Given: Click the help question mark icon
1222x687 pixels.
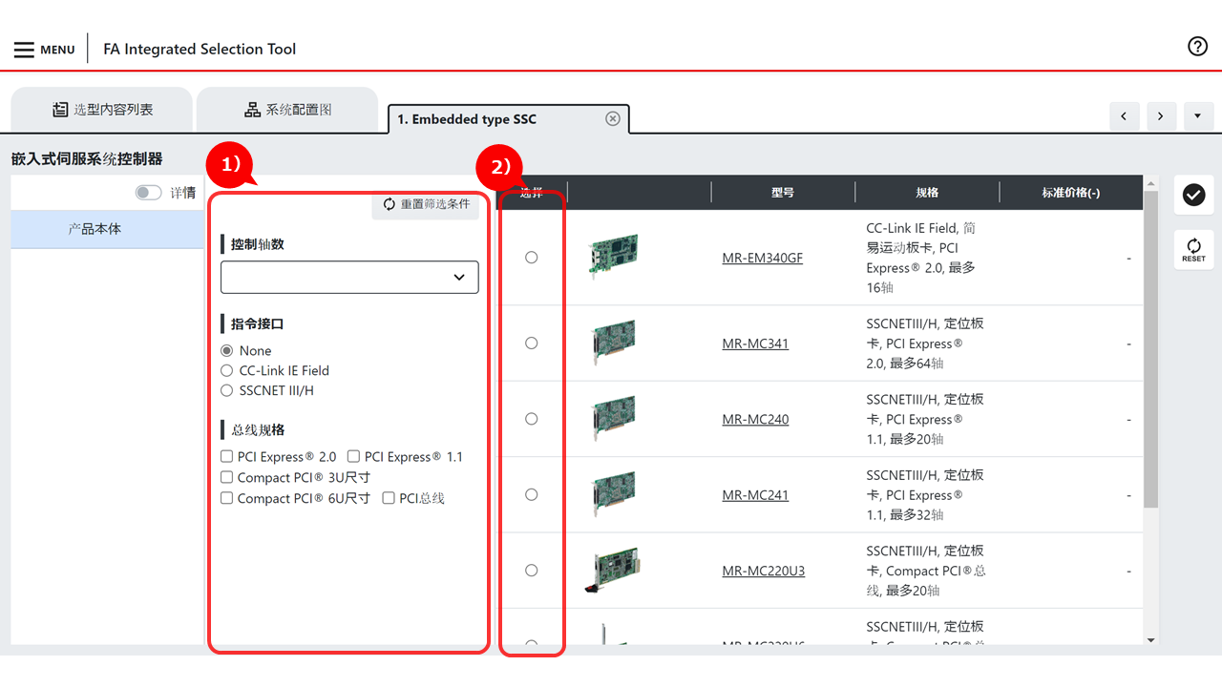Looking at the screenshot, I should click(x=1197, y=47).
